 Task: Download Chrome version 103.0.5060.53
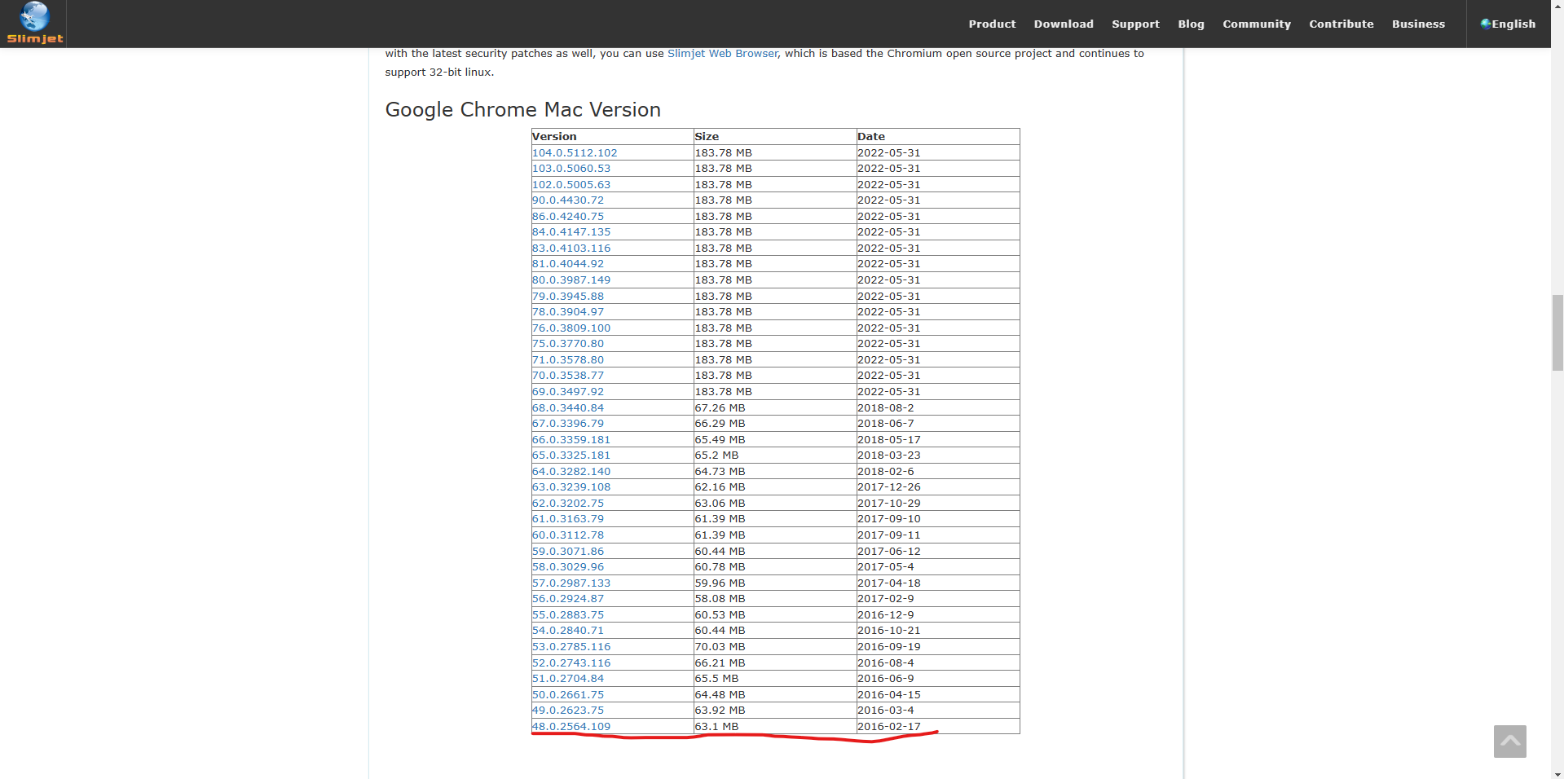[571, 169]
